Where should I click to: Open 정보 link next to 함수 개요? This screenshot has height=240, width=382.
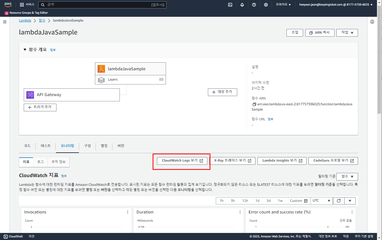coord(53,50)
